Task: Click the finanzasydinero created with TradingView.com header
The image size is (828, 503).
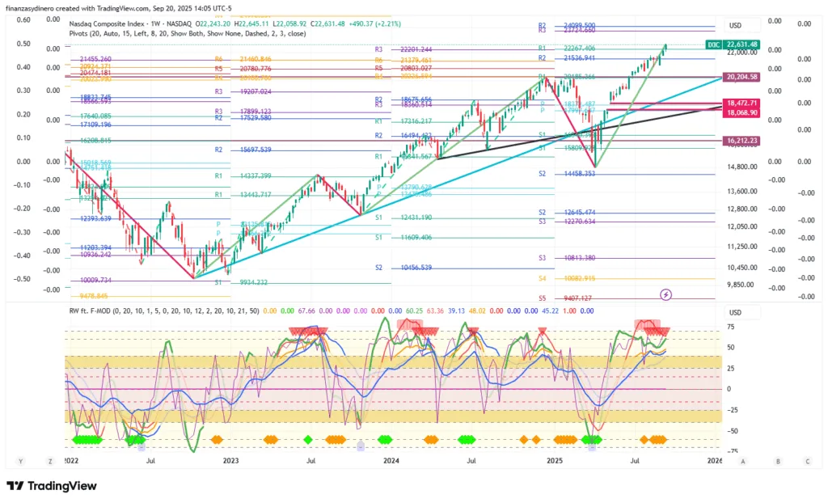Action: [x=118, y=8]
